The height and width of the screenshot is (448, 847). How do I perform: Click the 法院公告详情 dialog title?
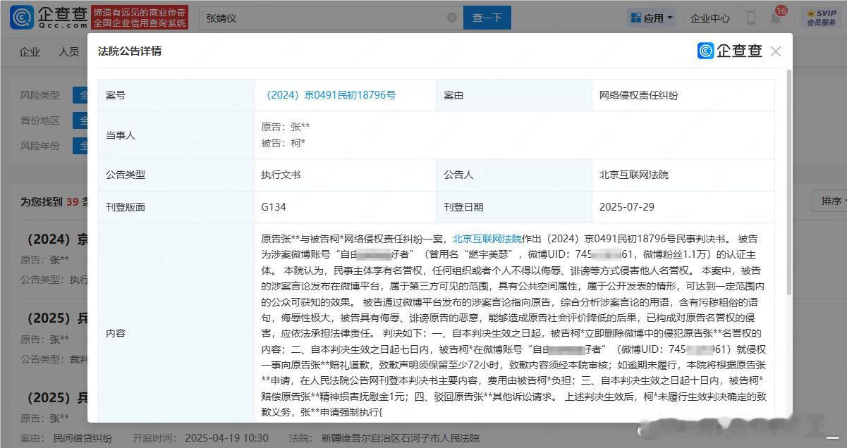[x=130, y=51]
